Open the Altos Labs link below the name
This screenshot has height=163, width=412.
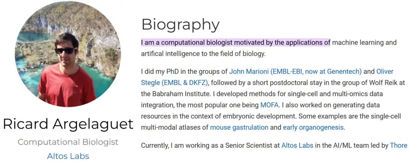(68, 156)
